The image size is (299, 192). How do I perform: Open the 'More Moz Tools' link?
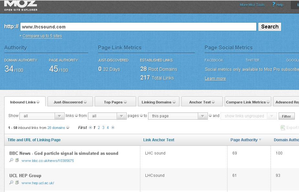click(252, 5)
